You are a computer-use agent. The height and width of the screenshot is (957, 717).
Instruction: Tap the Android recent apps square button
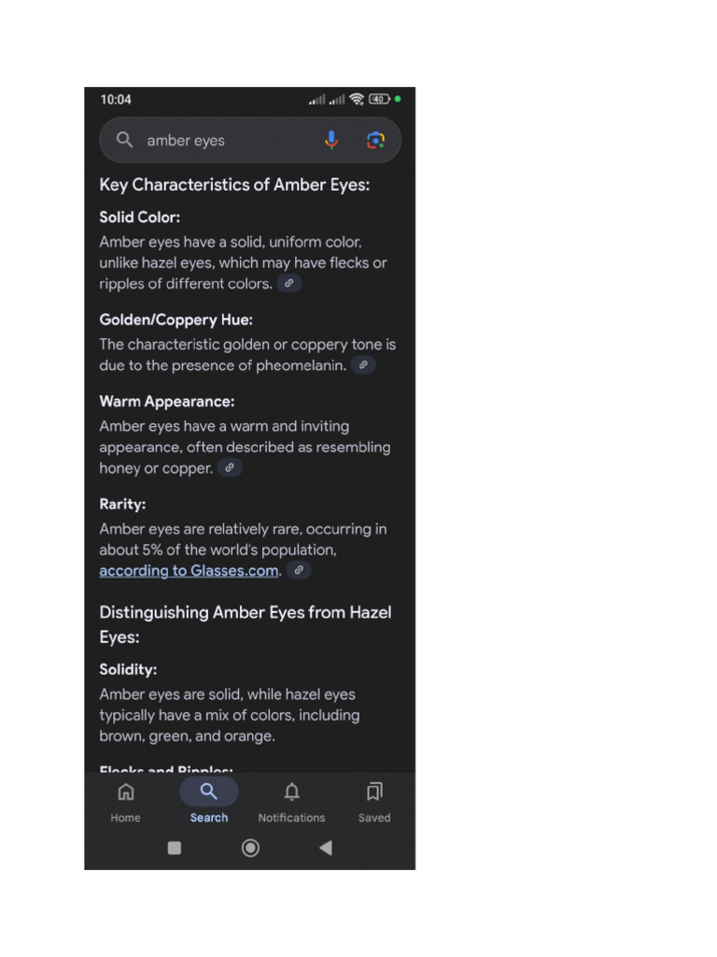175,848
